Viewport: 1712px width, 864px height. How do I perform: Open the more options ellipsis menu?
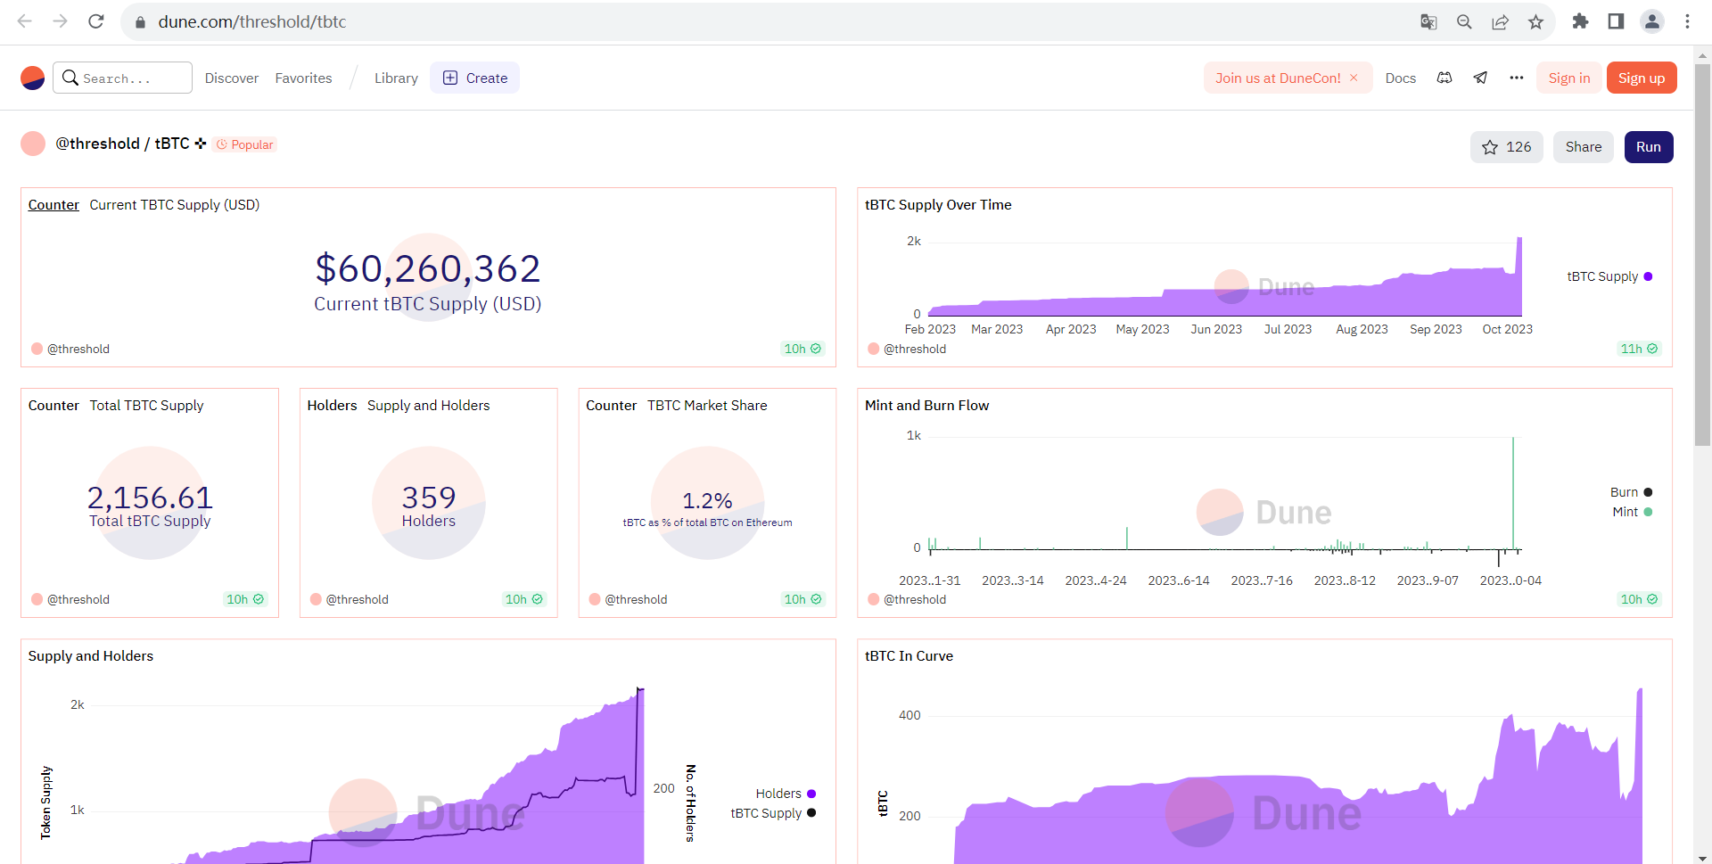point(1517,78)
